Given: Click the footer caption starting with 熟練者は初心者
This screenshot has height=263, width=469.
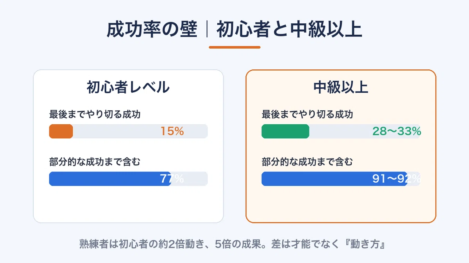Looking at the screenshot, I should (233, 245).
